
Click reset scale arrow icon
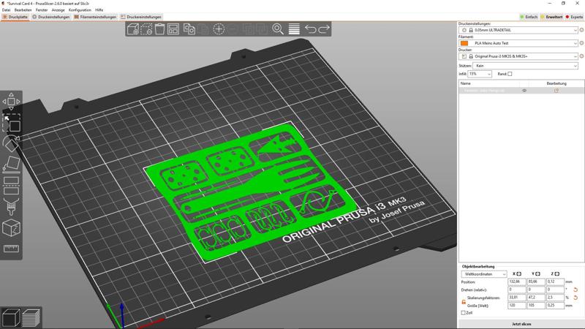click(575, 298)
